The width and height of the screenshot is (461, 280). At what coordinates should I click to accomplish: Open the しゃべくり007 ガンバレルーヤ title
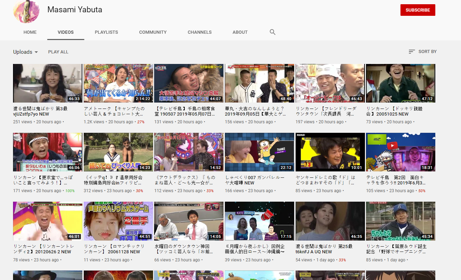point(255,180)
